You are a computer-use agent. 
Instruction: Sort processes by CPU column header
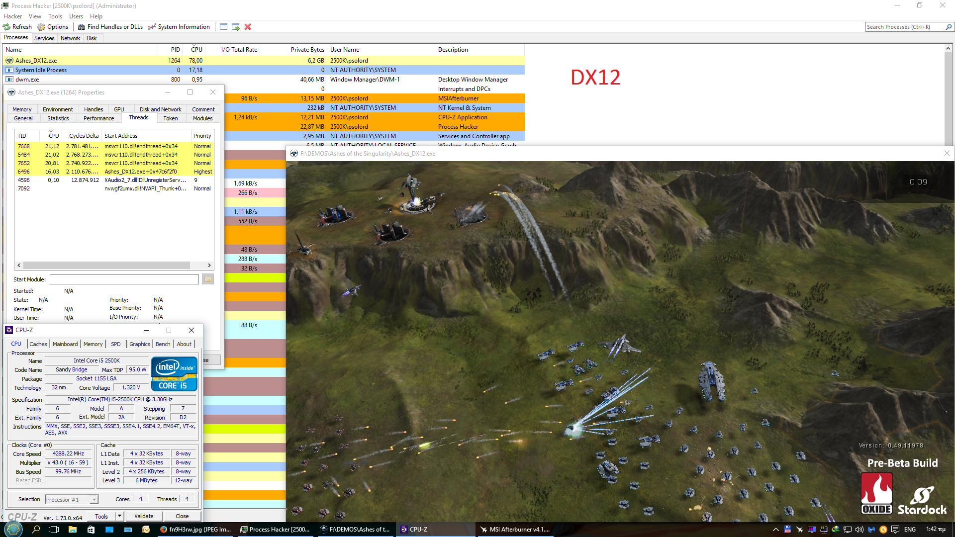[194, 50]
